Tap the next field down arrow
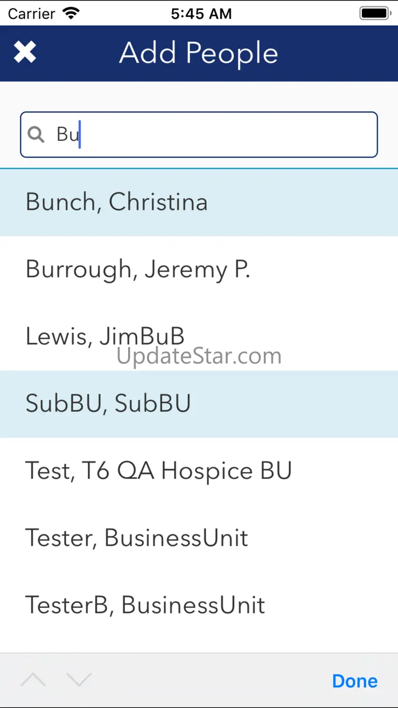398x708 pixels. [79, 680]
